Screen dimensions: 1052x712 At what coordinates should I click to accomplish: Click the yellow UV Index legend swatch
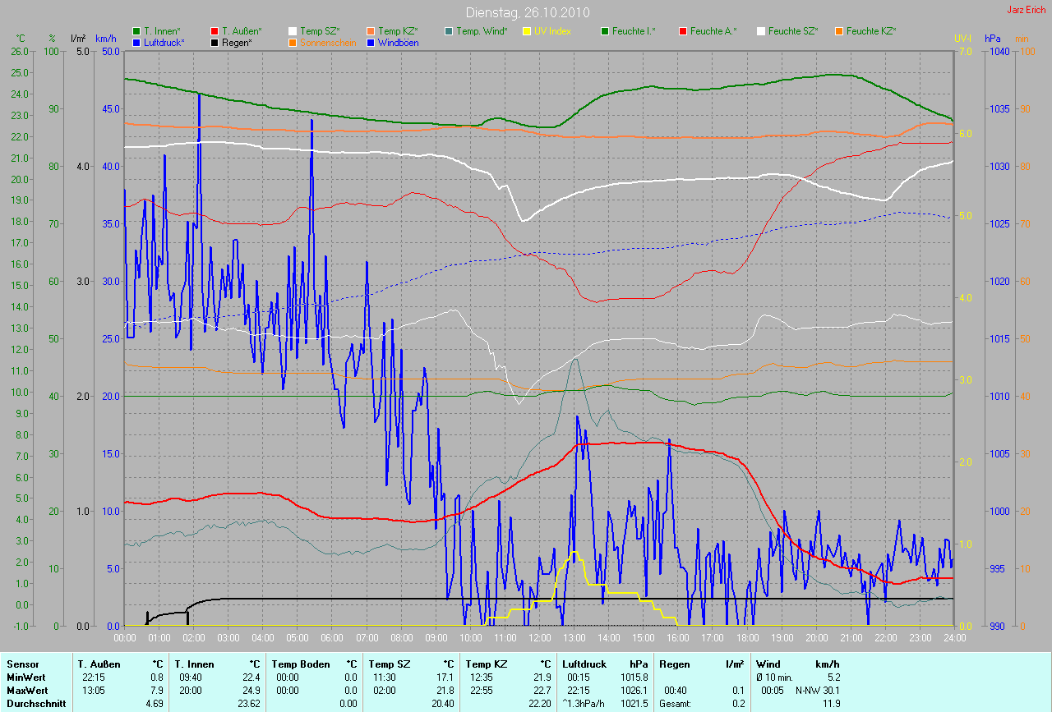527,31
